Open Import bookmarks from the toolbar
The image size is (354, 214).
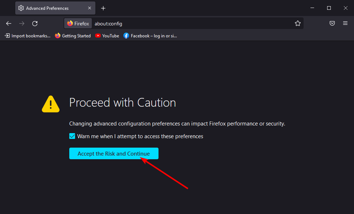coord(28,36)
